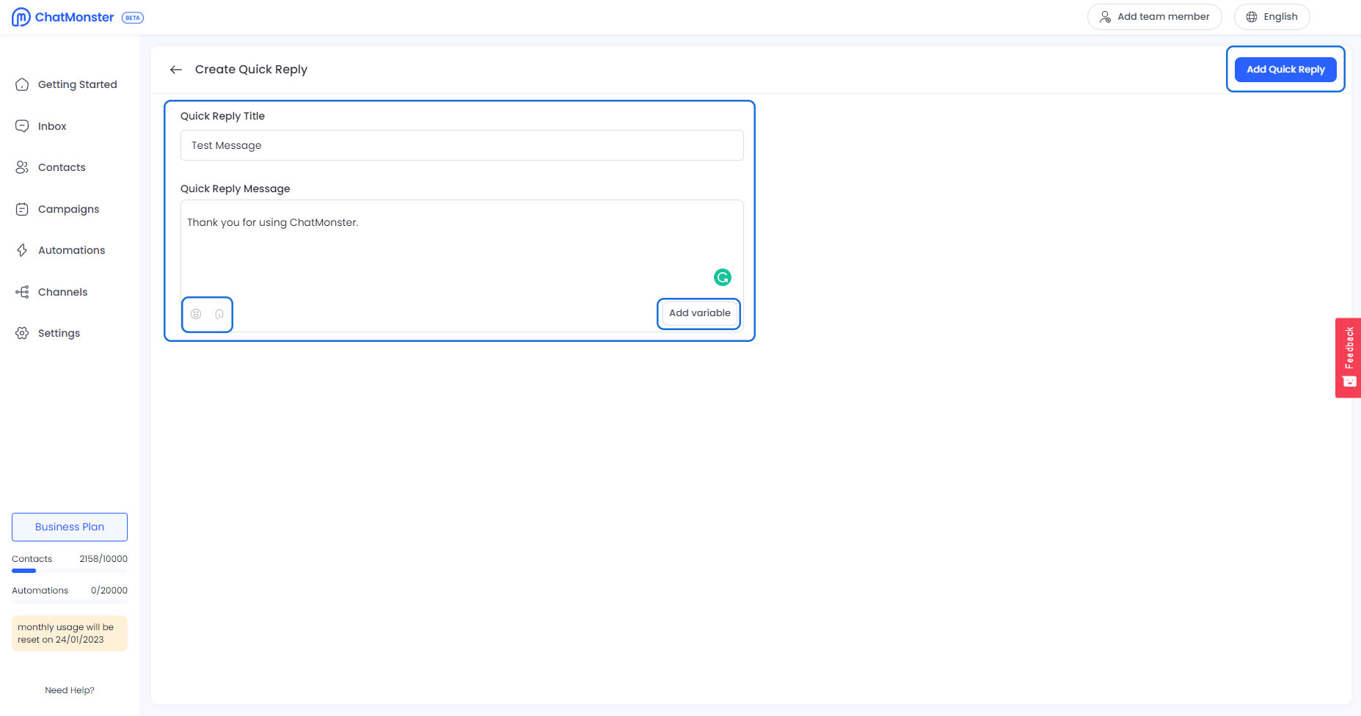Click the back arrow beside Create Quick Reply
This screenshot has height=716, width=1361.
pyautogui.click(x=176, y=70)
